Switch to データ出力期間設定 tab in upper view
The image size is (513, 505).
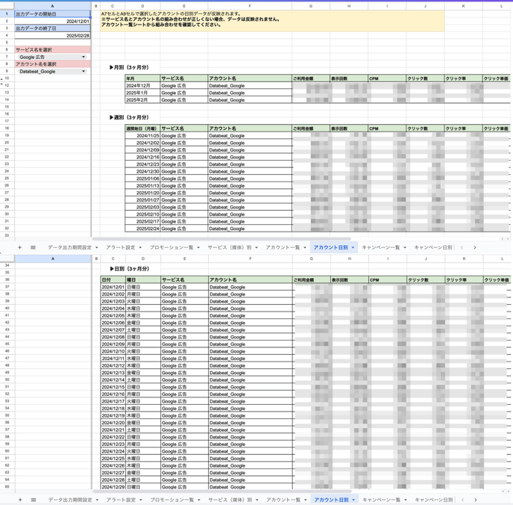pyautogui.click(x=69, y=247)
